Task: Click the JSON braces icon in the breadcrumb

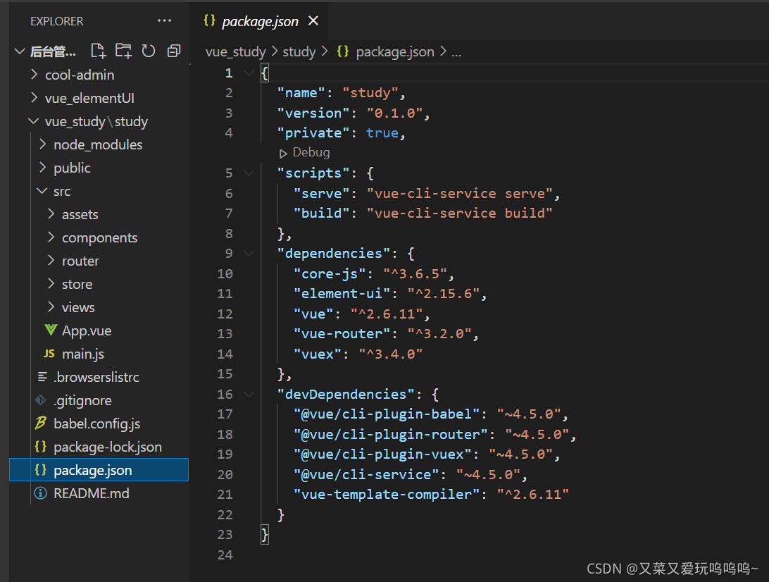Action: point(343,51)
